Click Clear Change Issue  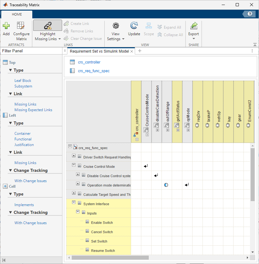(x=83, y=38)
